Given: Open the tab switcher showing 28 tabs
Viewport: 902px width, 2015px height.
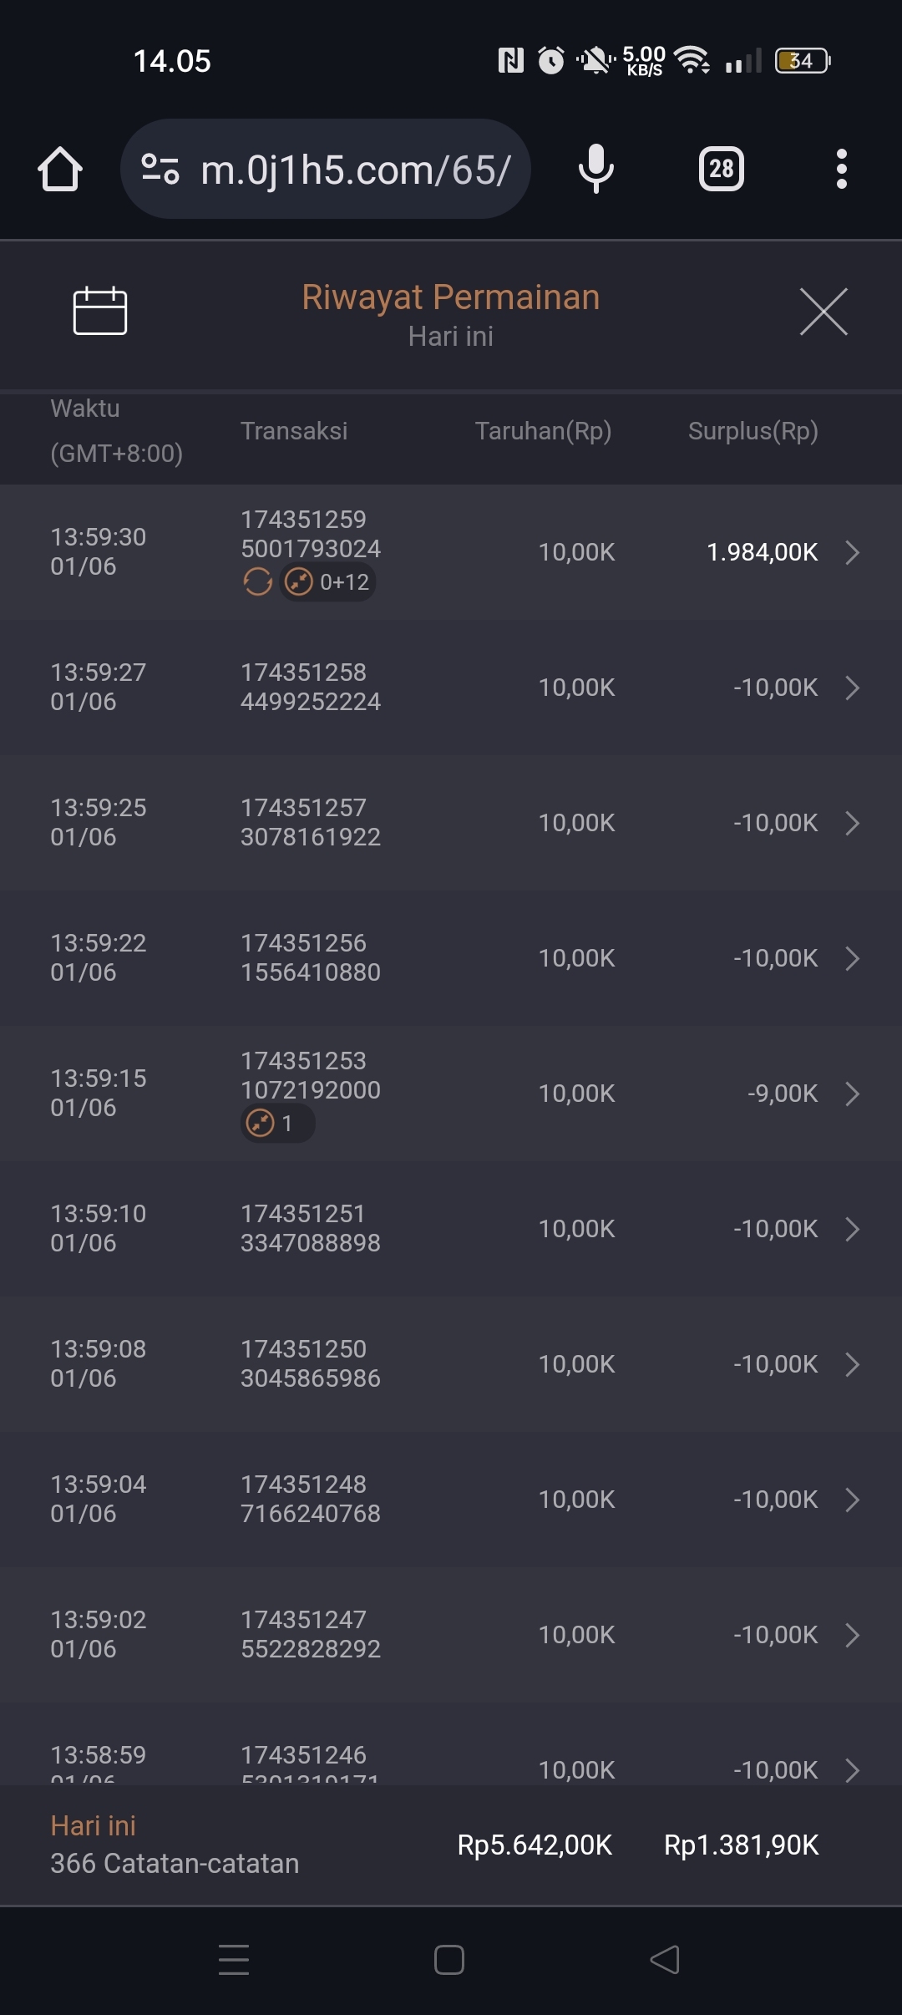Looking at the screenshot, I should pyautogui.click(x=721, y=170).
